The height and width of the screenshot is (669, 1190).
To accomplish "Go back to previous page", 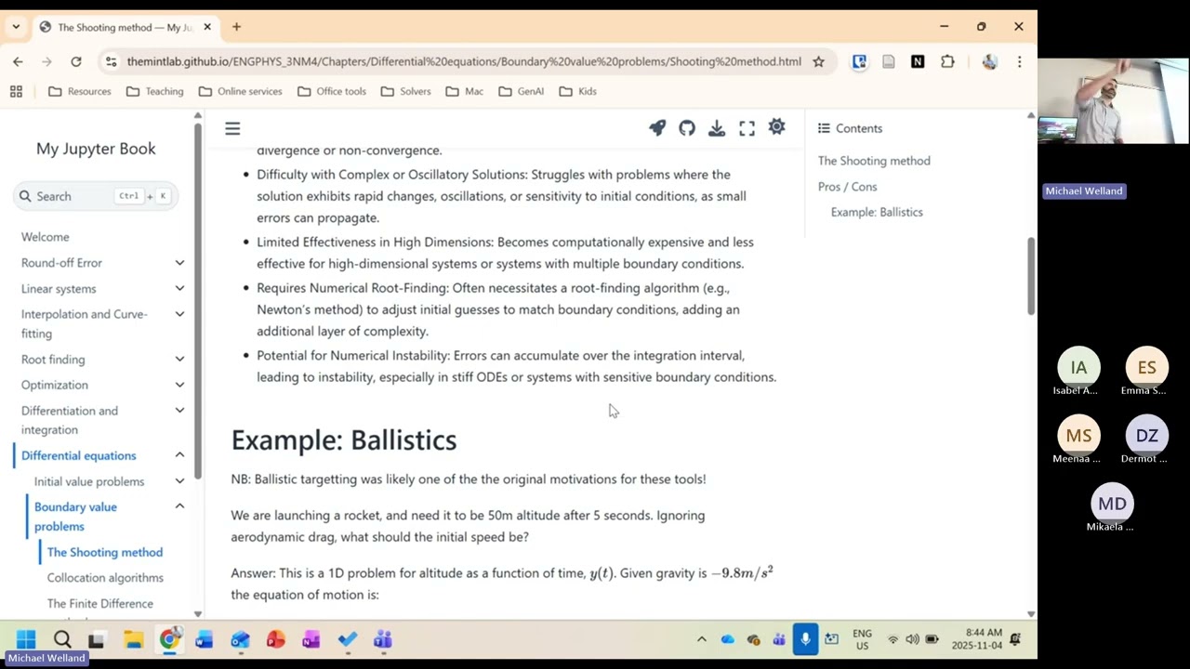I will 18,61.
